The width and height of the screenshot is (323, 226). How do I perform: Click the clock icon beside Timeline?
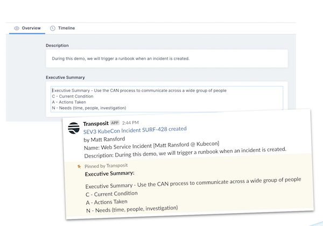click(53, 28)
